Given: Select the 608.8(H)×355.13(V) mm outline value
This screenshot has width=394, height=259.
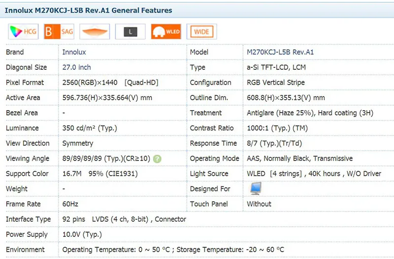Looking at the screenshot, I should [286, 98].
